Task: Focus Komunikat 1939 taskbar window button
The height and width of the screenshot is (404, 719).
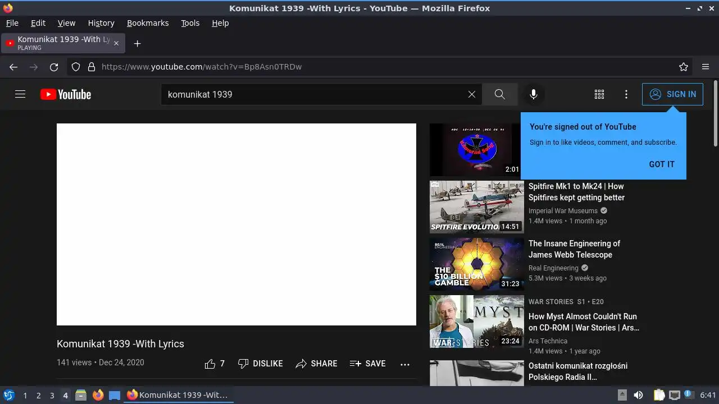Action: [179, 395]
